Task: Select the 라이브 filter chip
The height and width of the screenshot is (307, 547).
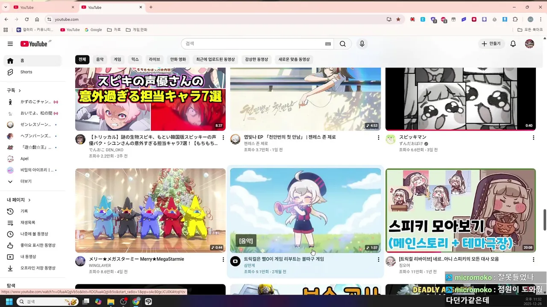Action: coord(154,60)
